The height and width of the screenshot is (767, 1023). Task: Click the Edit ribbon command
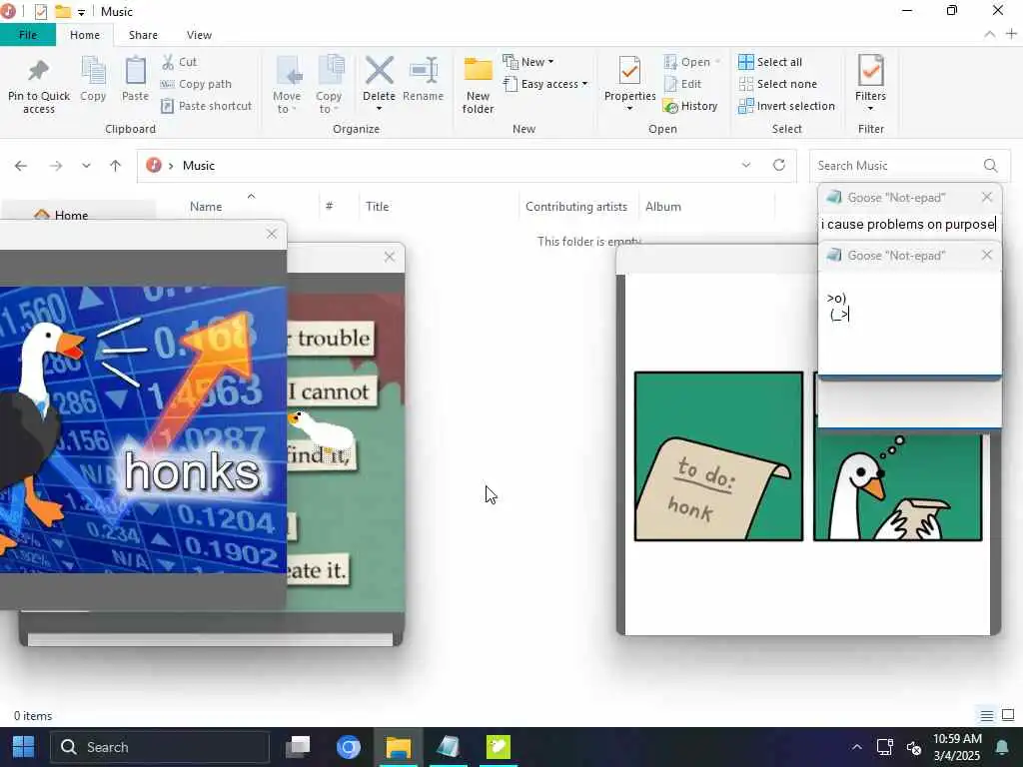click(x=682, y=84)
